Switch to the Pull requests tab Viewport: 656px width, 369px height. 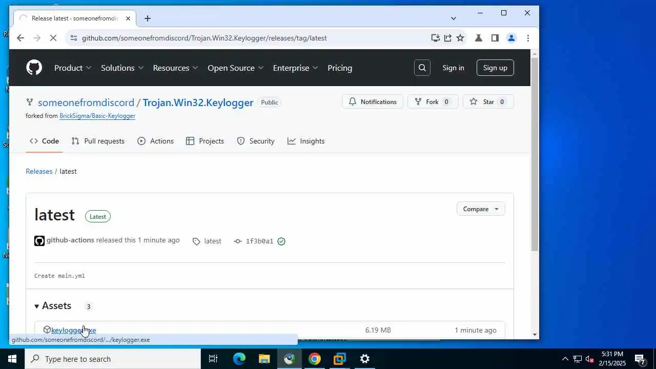[x=98, y=141]
